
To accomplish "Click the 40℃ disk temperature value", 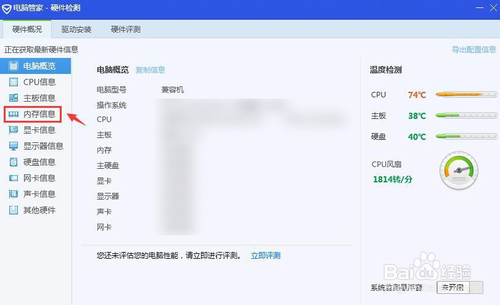I will 417,137.
